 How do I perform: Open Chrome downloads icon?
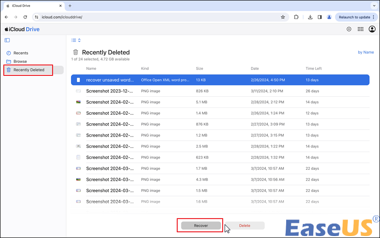(x=310, y=17)
